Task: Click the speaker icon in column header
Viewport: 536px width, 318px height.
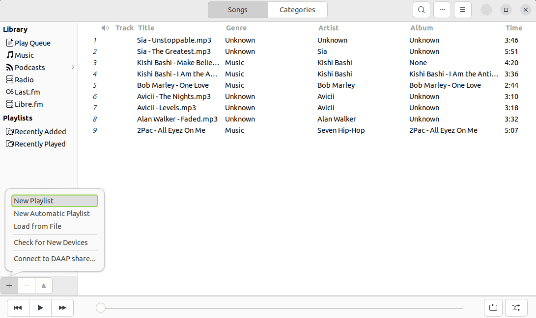Action: (x=105, y=27)
